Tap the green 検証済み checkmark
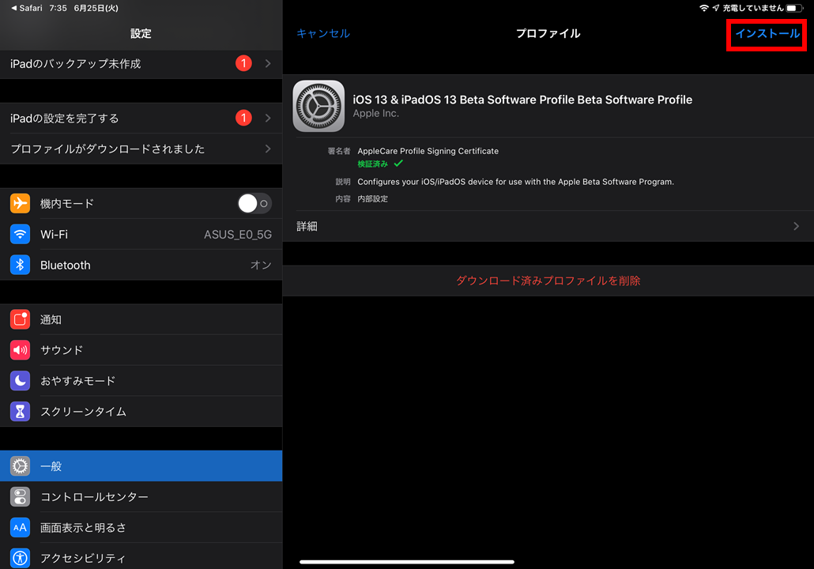The height and width of the screenshot is (569, 814). coord(398,164)
